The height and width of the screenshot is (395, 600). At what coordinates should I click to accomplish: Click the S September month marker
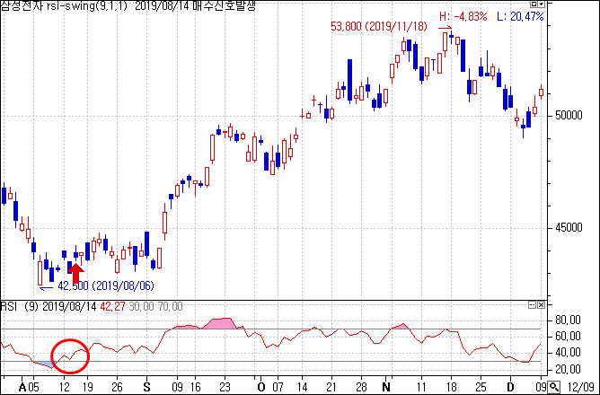coord(147,387)
